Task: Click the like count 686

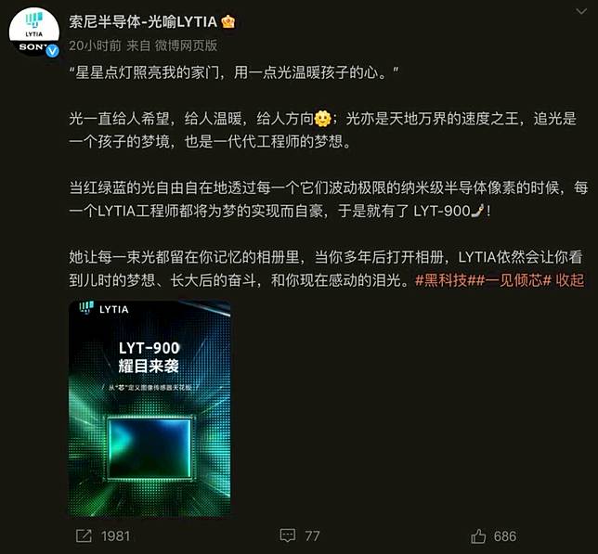Action: pos(505,536)
